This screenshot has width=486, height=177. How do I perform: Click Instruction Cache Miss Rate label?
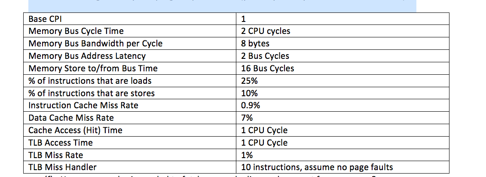pos(83,105)
